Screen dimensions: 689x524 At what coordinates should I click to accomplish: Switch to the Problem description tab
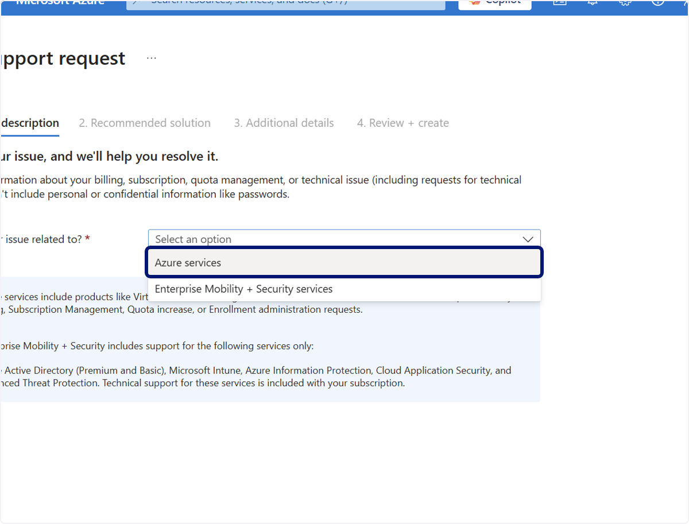[29, 123]
